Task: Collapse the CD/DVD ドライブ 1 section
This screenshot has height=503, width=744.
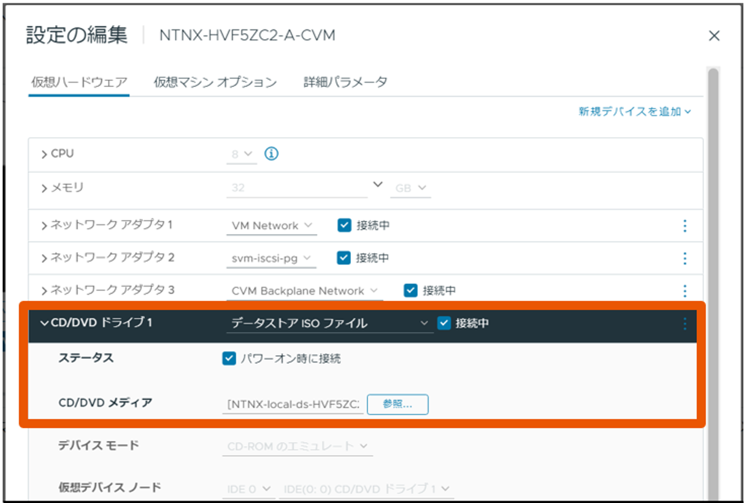Action: pyautogui.click(x=44, y=323)
